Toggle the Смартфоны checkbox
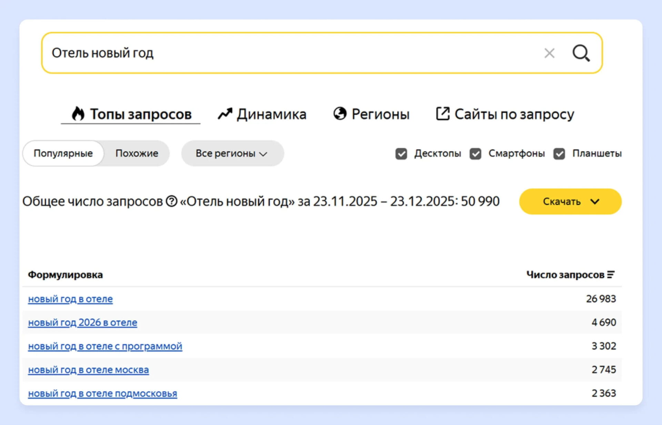Screen dimensions: 662x425 point(475,154)
